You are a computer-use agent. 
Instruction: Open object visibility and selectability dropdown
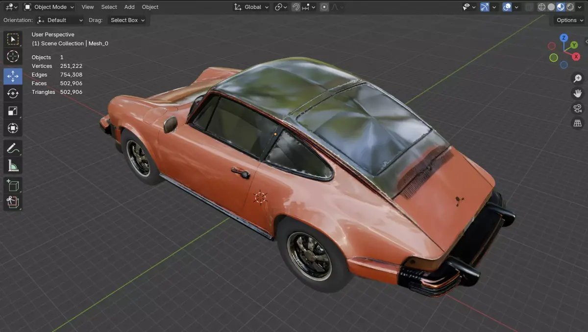click(469, 7)
